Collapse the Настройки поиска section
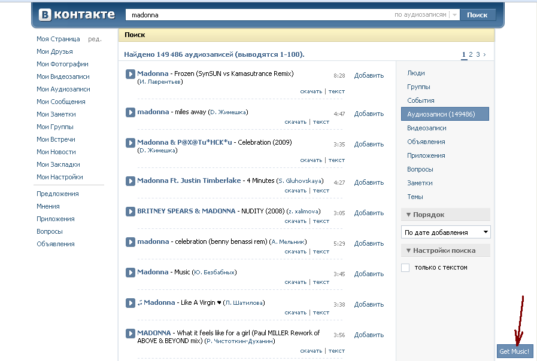Image resolution: width=537 pixels, height=361 pixels. [445, 250]
